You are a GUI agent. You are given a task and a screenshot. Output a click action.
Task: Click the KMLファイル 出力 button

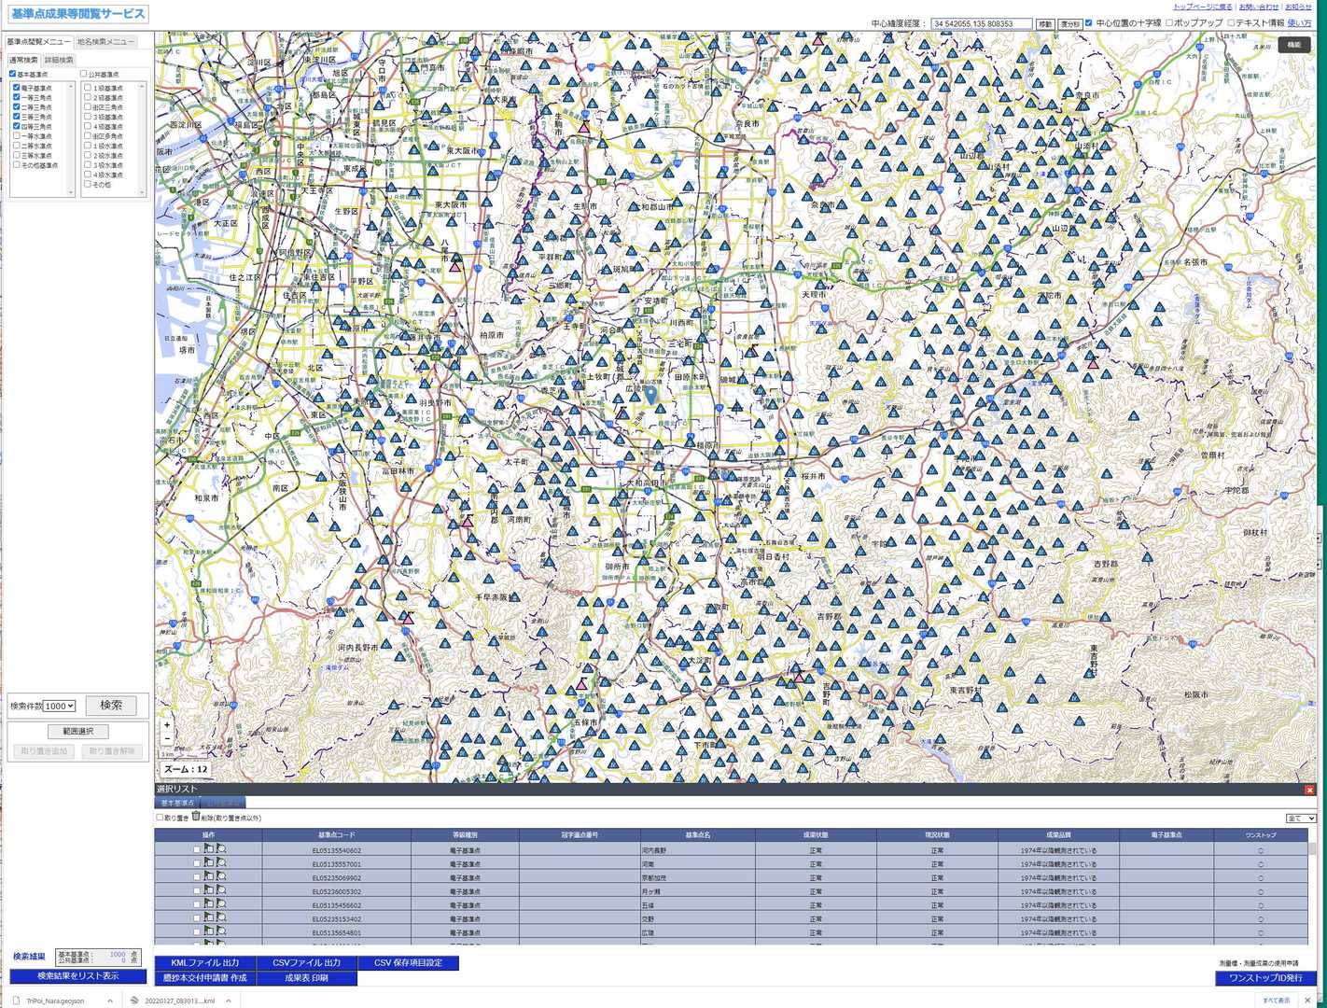pos(204,963)
